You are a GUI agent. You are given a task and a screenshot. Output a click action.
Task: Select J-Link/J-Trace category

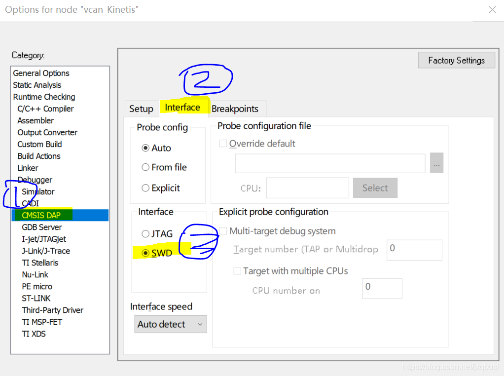[x=46, y=251]
